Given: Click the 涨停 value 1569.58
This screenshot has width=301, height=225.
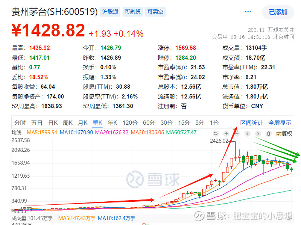Looking at the screenshot, I should 185,48.
